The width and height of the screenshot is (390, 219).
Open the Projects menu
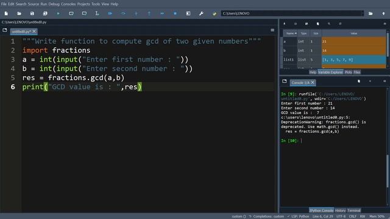[x=83, y=4]
